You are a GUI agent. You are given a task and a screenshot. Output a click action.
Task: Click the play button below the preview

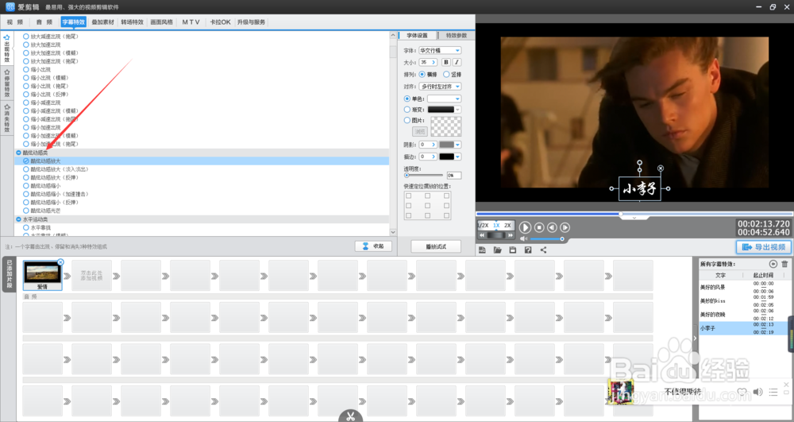[x=525, y=228]
